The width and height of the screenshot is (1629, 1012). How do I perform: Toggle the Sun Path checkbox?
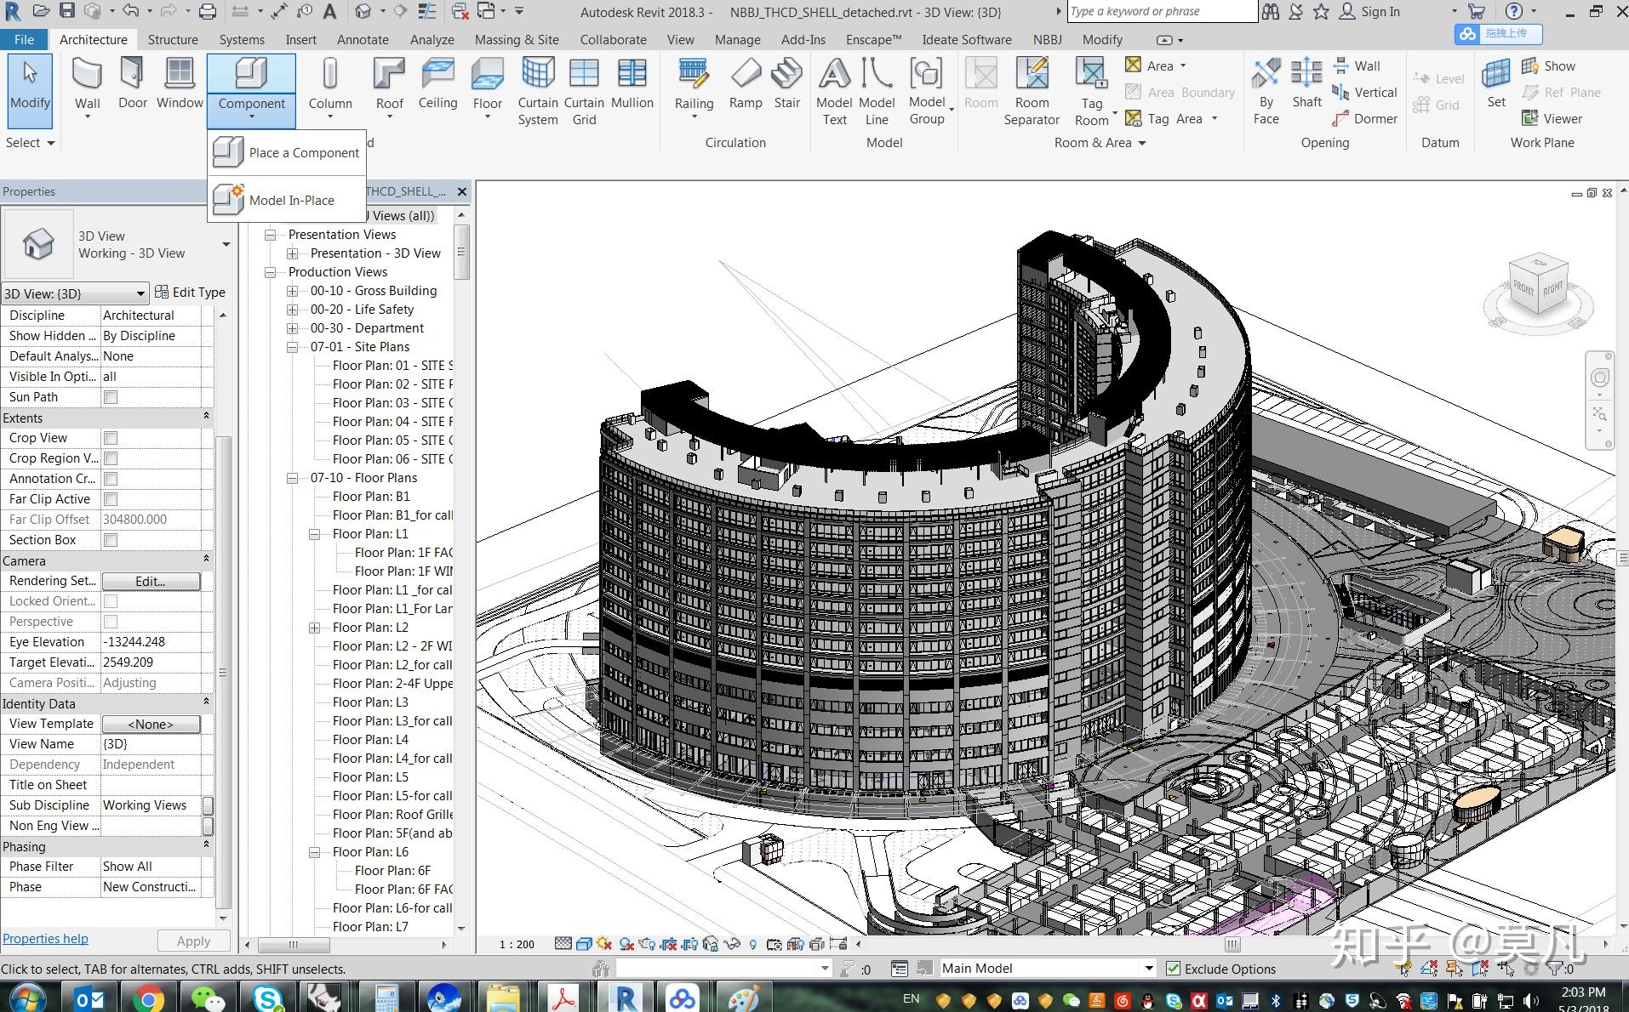(111, 397)
